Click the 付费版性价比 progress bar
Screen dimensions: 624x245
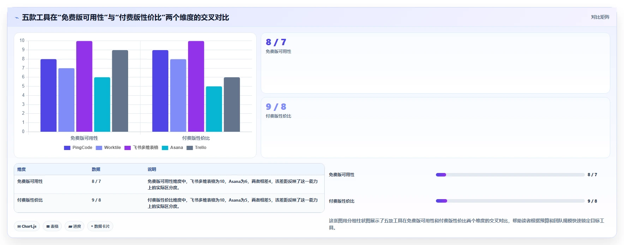click(510, 201)
